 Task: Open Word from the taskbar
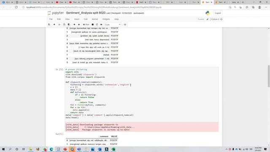tap(100, 149)
